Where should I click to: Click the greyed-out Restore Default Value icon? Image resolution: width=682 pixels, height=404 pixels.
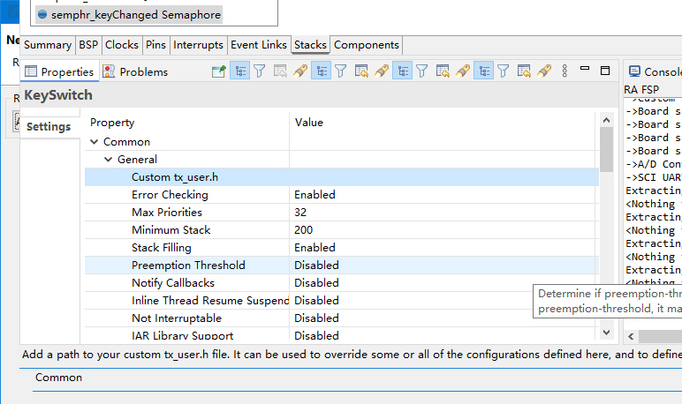coord(280,71)
